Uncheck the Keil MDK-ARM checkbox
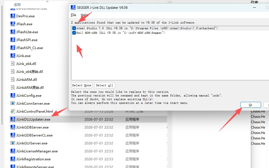This screenshot has width=269, height=168. pyautogui.click(x=74, y=33)
